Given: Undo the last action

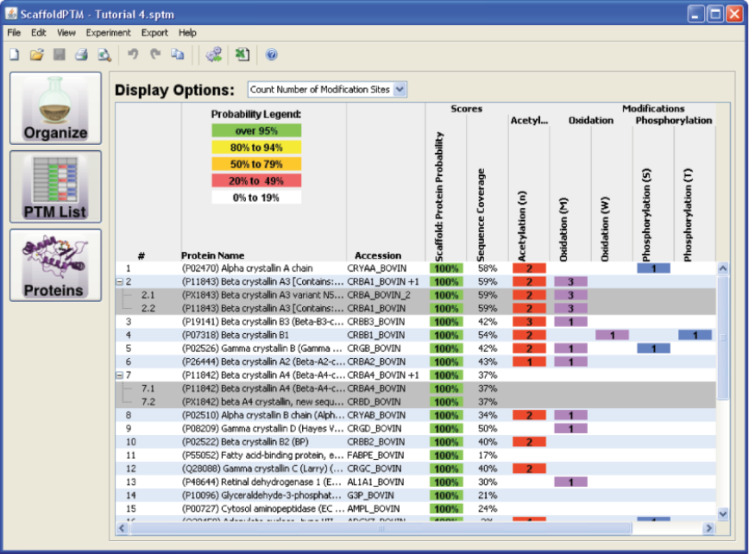Looking at the screenshot, I should [133, 54].
